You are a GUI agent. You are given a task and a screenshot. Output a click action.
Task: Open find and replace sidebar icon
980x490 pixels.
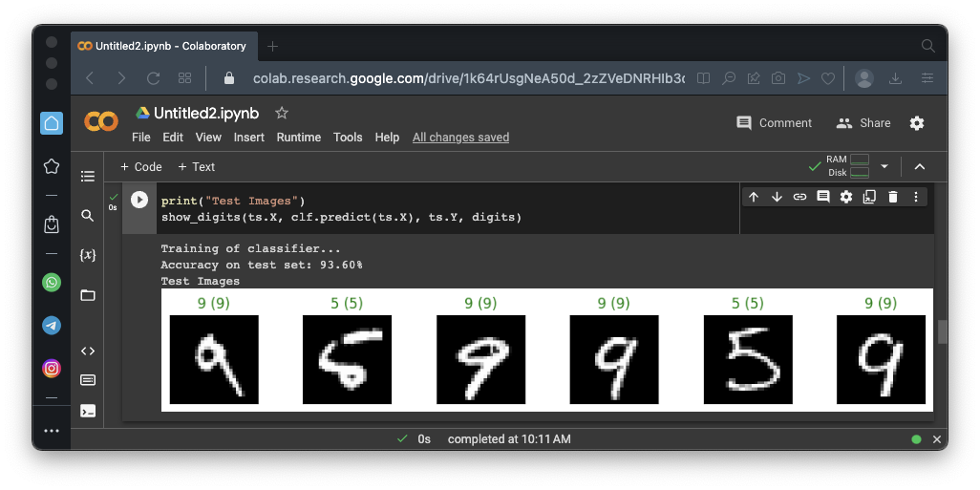(x=88, y=216)
